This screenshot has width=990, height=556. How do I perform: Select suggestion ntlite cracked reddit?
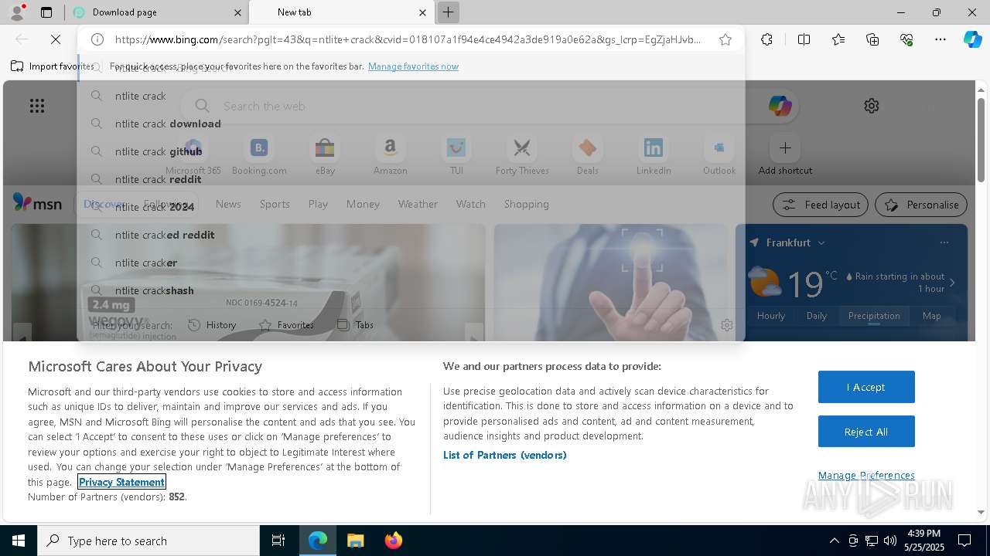[410, 235]
